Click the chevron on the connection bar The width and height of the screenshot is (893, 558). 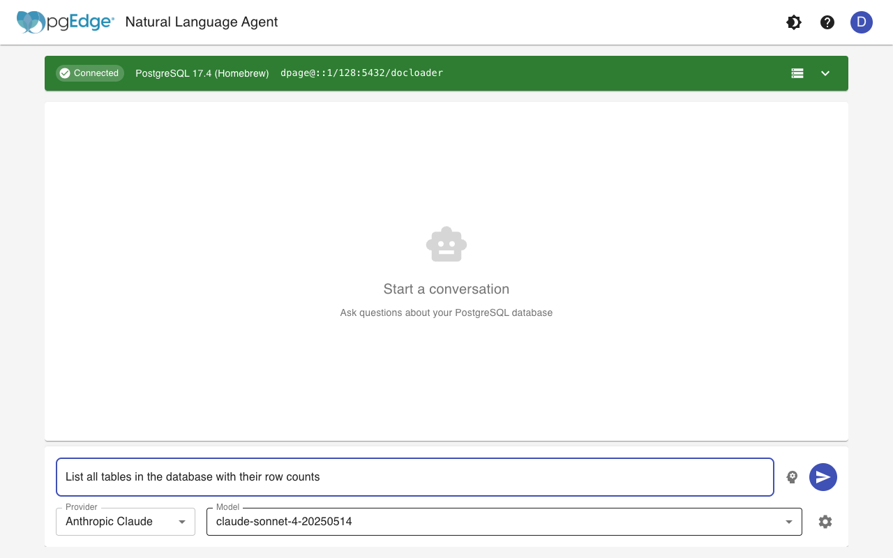coord(825,73)
